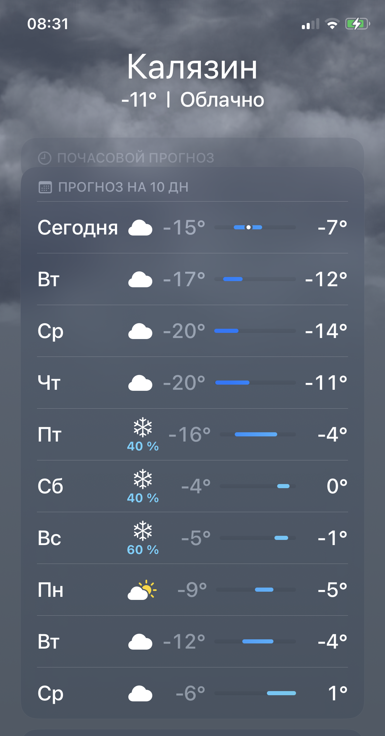The height and width of the screenshot is (736, 385).
Task: Tap the partly sunny icon for Пн
Action: coord(142,590)
